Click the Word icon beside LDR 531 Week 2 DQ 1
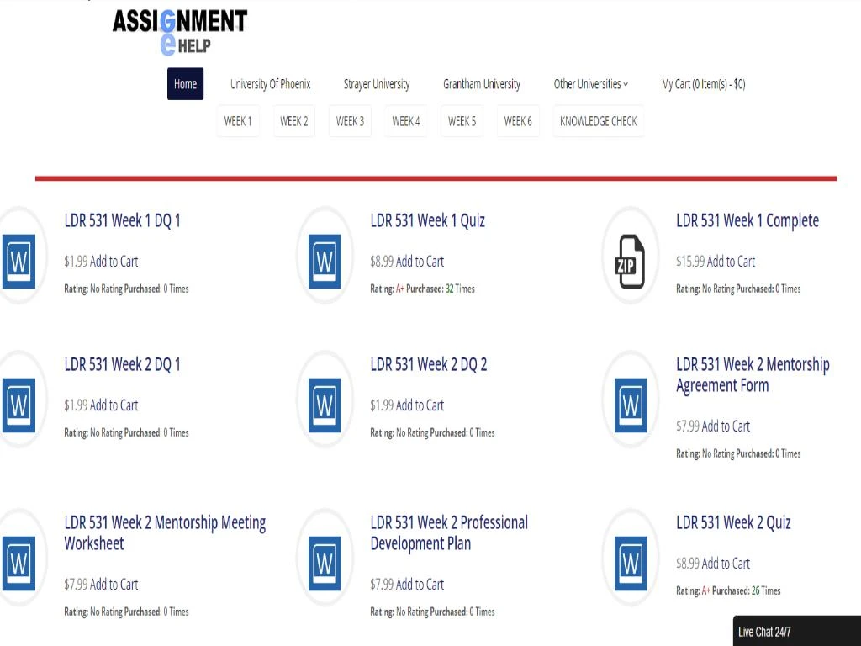This screenshot has height=646, width=861. [x=18, y=405]
